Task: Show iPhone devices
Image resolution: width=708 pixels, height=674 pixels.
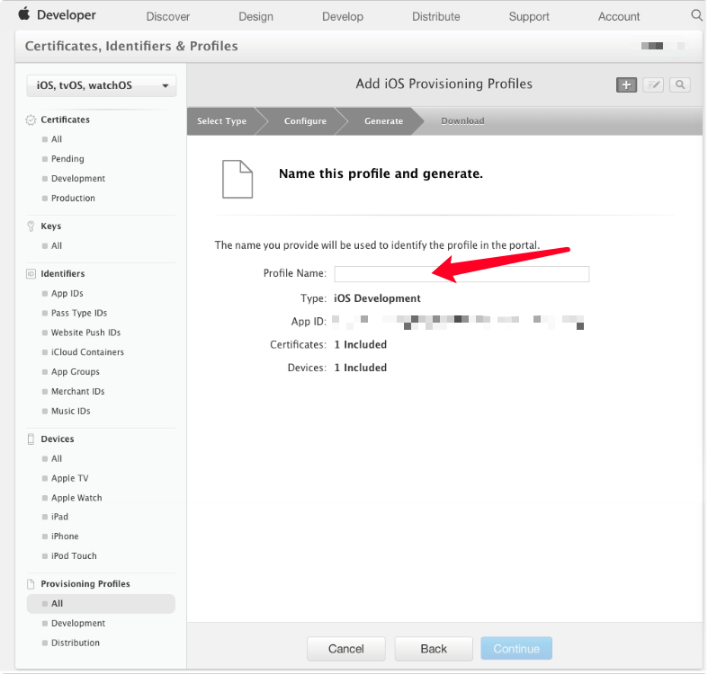Action: tap(65, 537)
